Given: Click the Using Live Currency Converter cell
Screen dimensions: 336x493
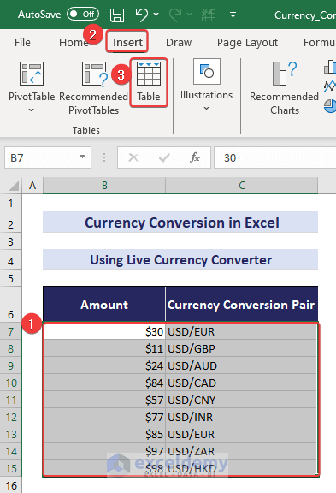Looking at the screenshot, I should [x=180, y=259].
